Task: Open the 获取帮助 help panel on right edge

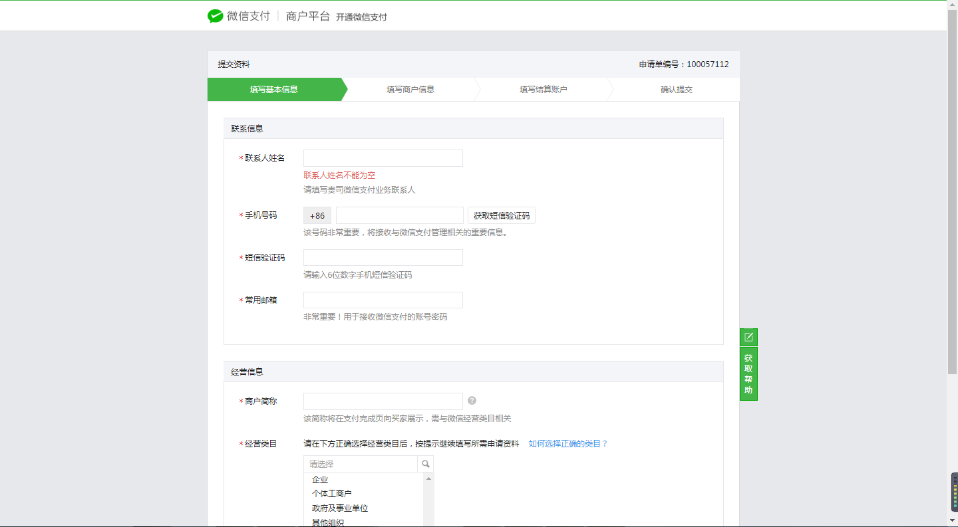Action: click(x=748, y=372)
